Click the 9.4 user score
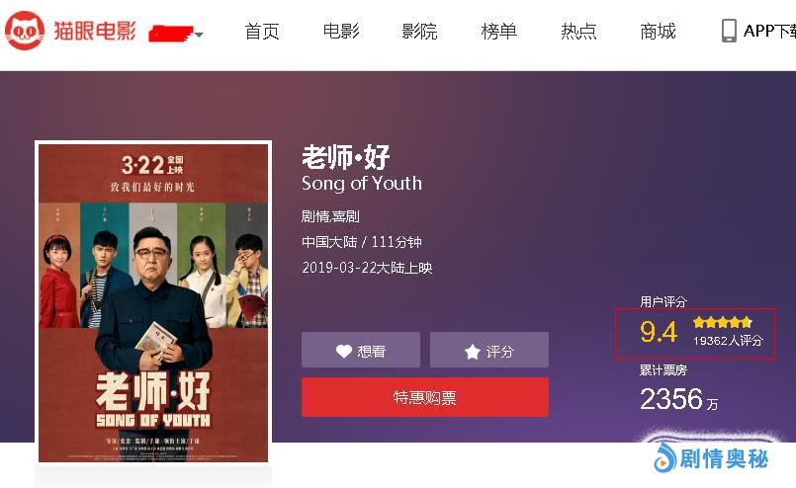The width and height of the screenshot is (796, 488). coord(659,332)
